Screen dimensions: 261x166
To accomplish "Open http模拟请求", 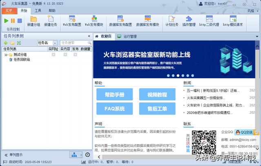I will (x=233, y=21).
